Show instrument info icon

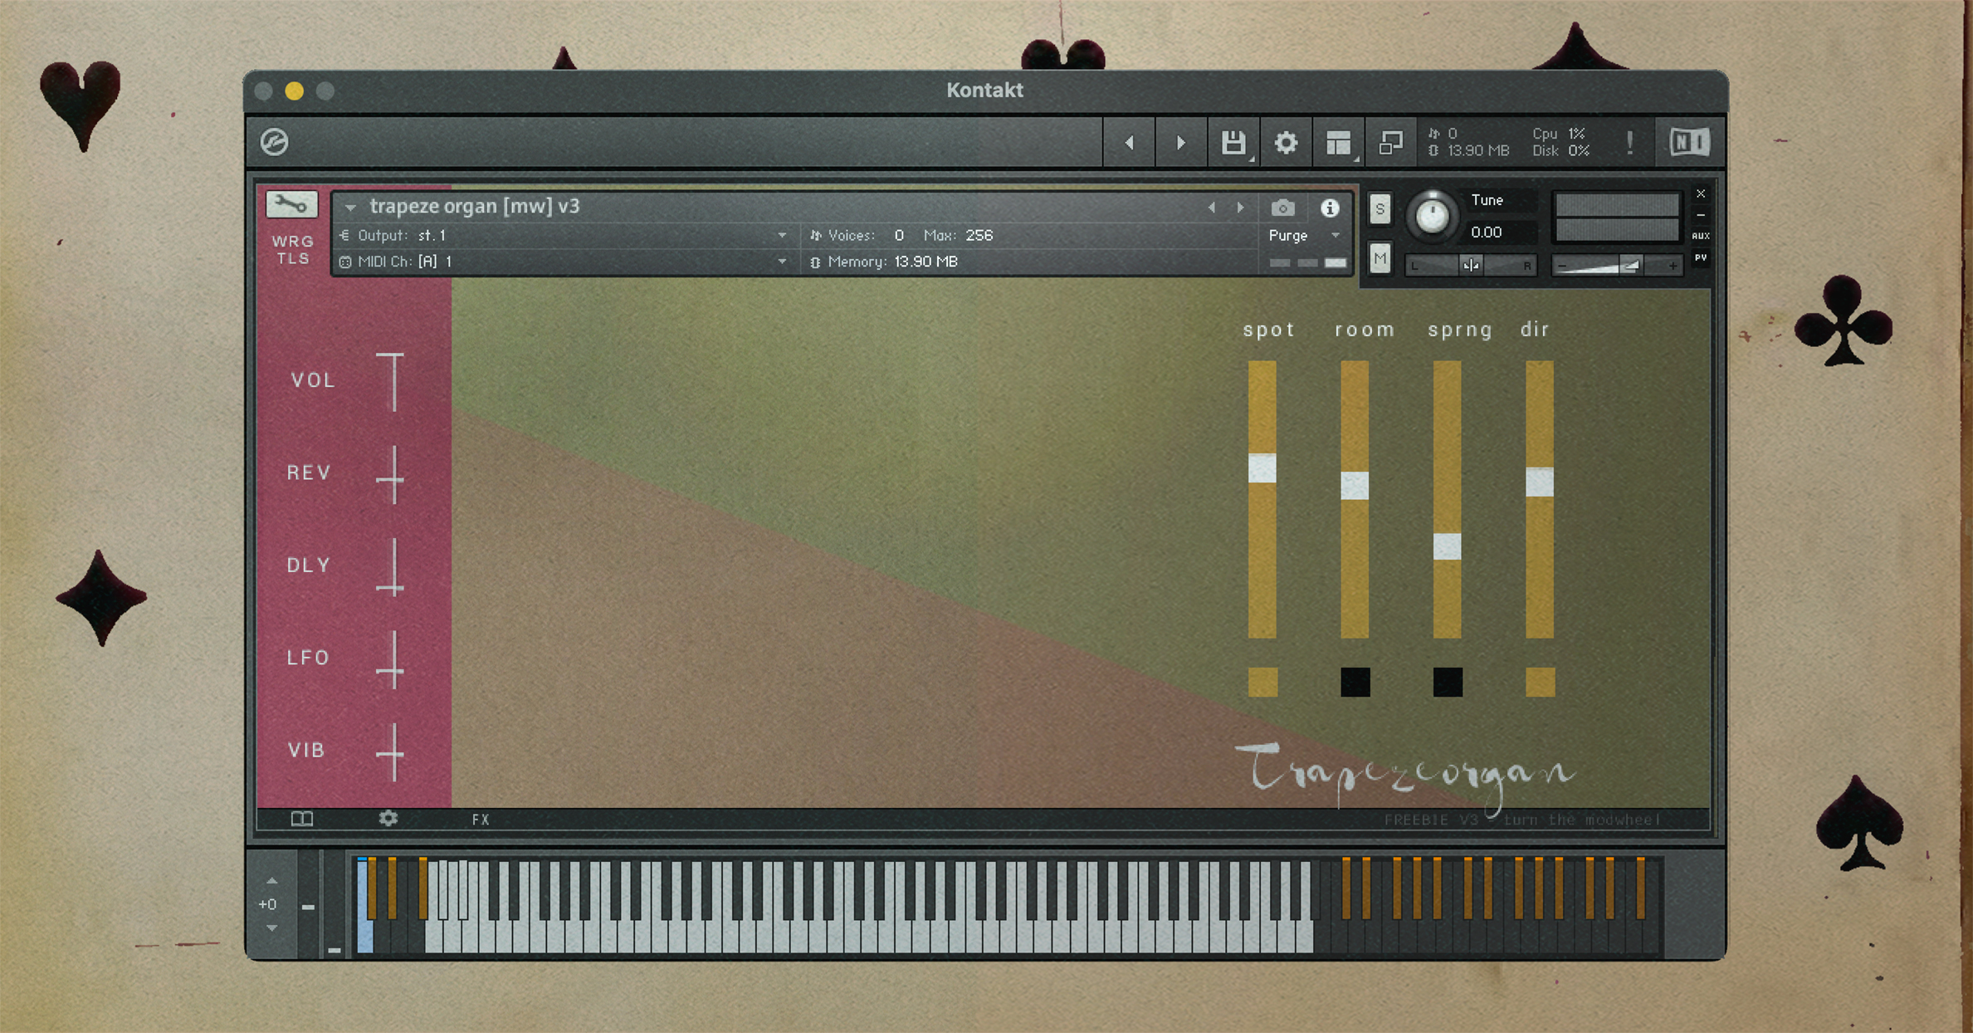(x=1330, y=208)
